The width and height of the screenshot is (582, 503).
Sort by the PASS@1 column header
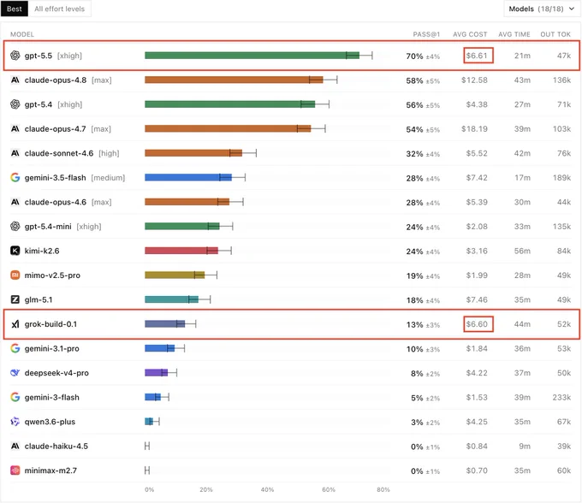426,34
